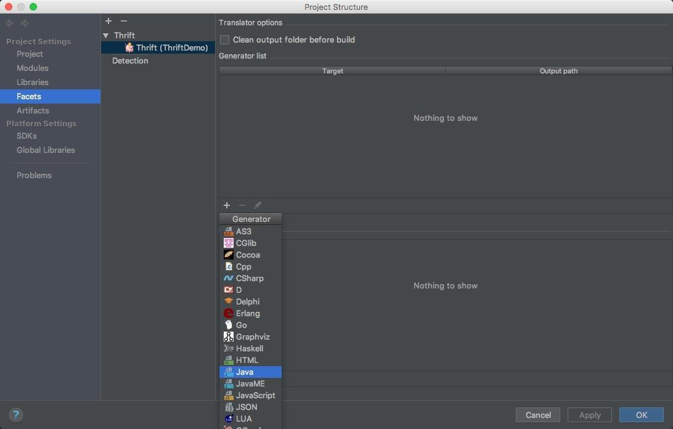Viewport: 673px width, 429px height.
Task: Click the remove generator minus icon
Action: click(x=242, y=205)
